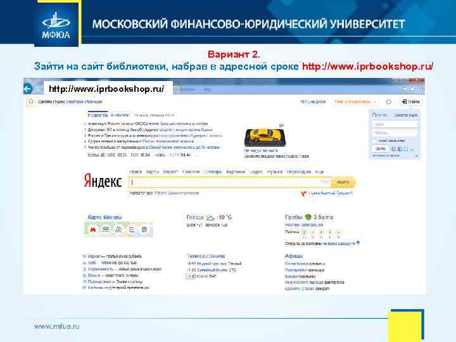456x342 pixels.
Task: Open the Почта mail heading link
Action: [x=379, y=115]
